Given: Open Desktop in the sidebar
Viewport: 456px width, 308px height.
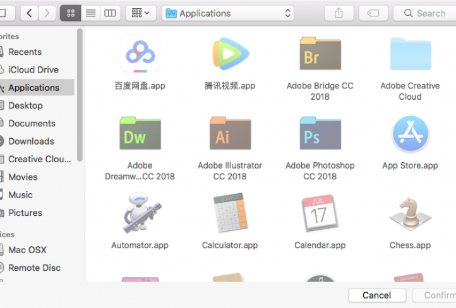Looking at the screenshot, I should point(37,105).
